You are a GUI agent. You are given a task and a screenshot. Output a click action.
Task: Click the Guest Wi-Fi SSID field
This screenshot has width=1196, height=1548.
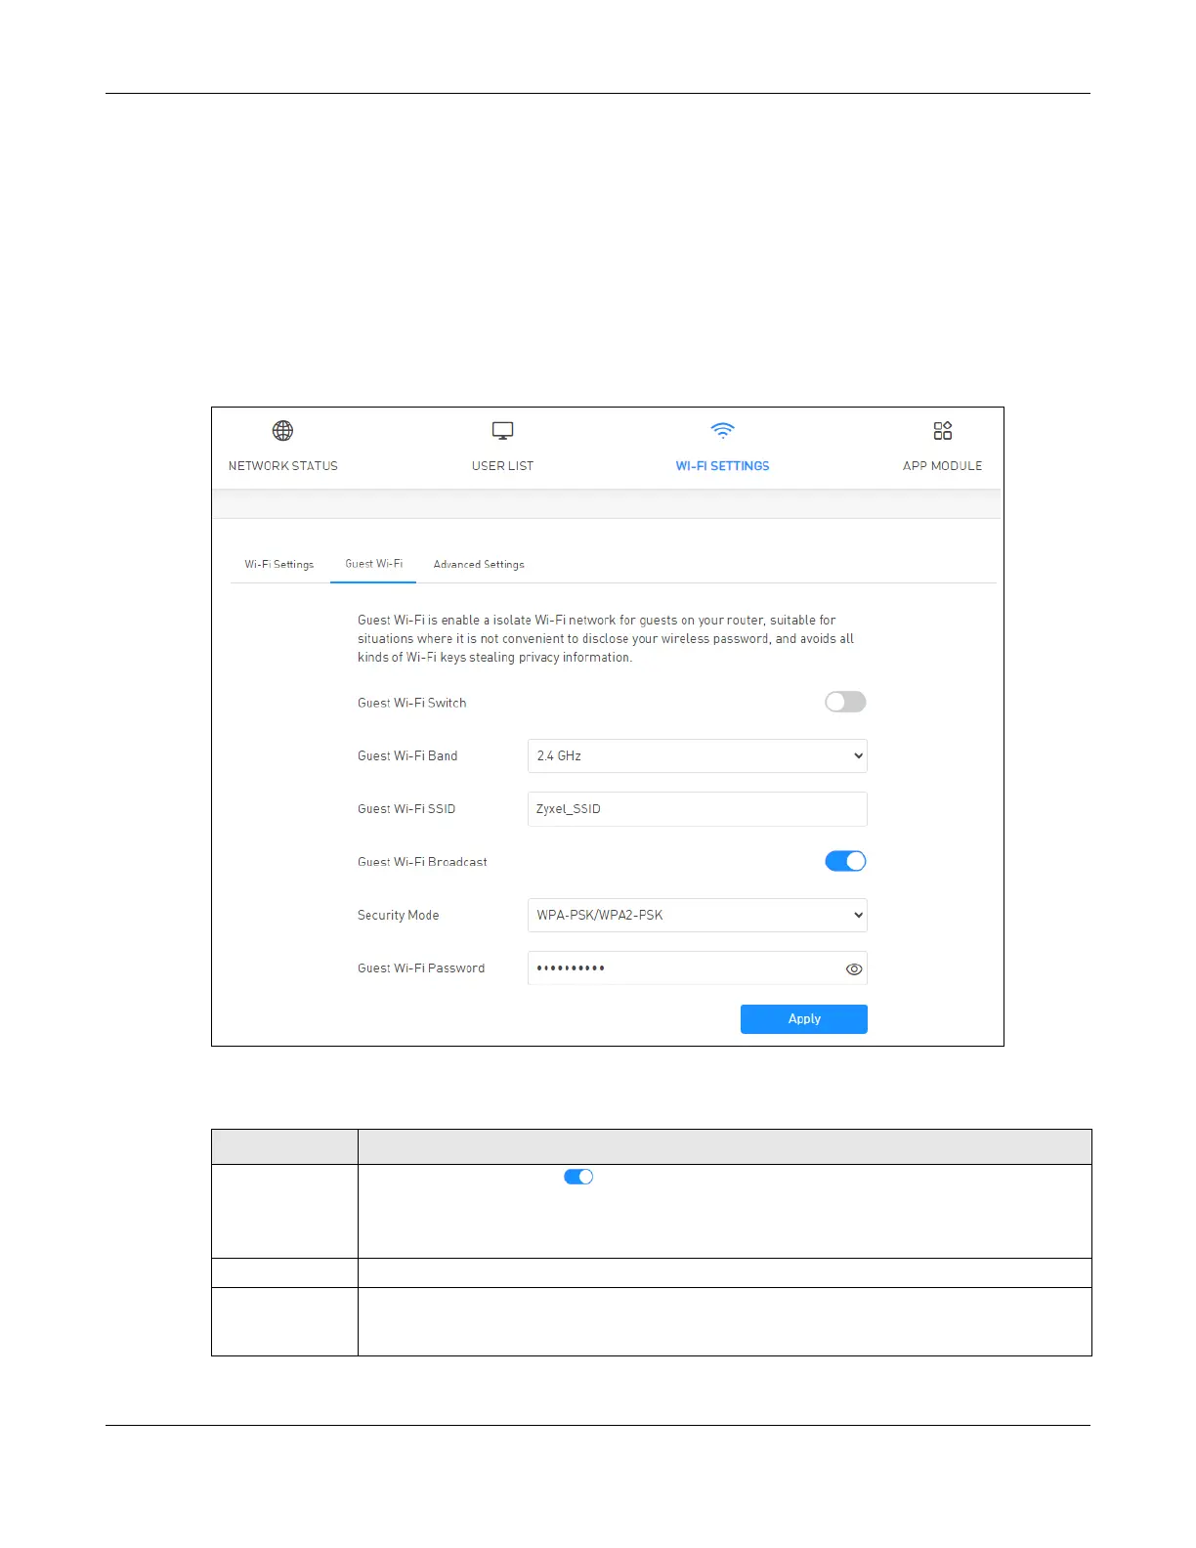point(697,809)
